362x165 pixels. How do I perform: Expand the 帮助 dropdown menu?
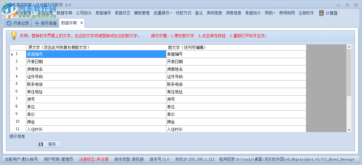pos(270,13)
